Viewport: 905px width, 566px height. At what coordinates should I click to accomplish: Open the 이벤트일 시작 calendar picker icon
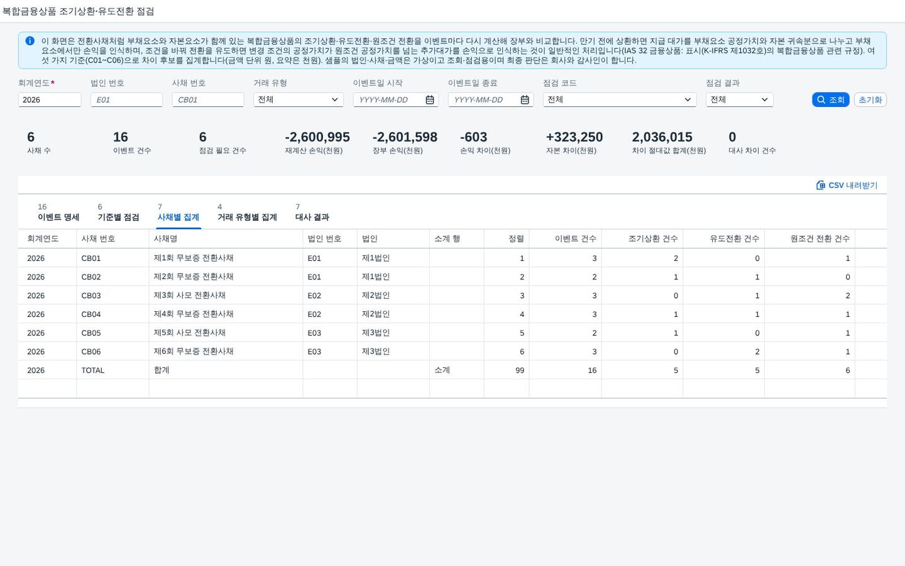click(430, 100)
